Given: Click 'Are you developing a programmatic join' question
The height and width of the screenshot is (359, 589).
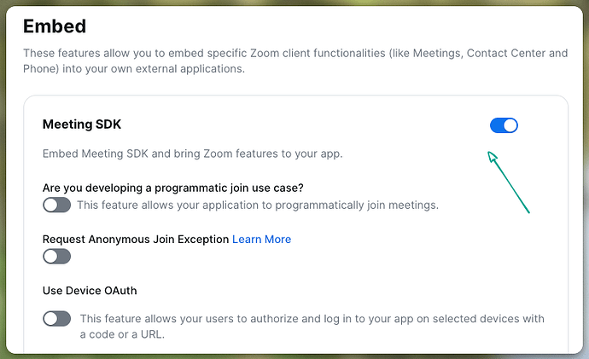Looking at the screenshot, I should pyautogui.click(x=172, y=188).
